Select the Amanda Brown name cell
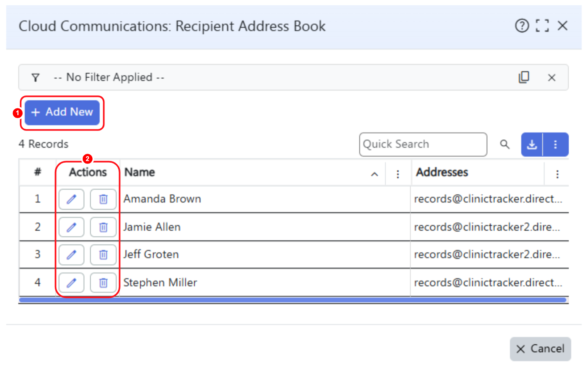This screenshot has width=588, height=368. (x=265, y=199)
